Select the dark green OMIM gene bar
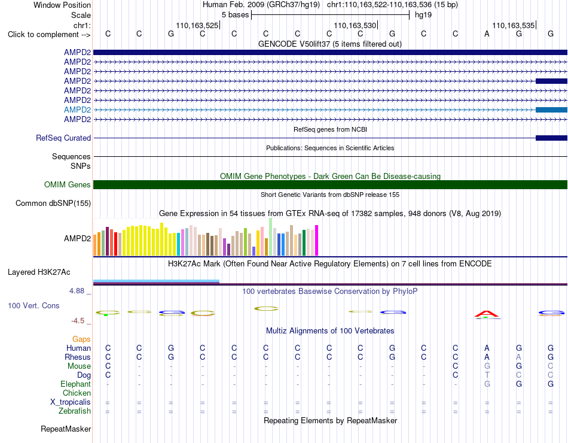 tap(330, 184)
